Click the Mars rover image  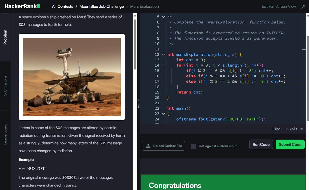pyautogui.click(x=72, y=77)
